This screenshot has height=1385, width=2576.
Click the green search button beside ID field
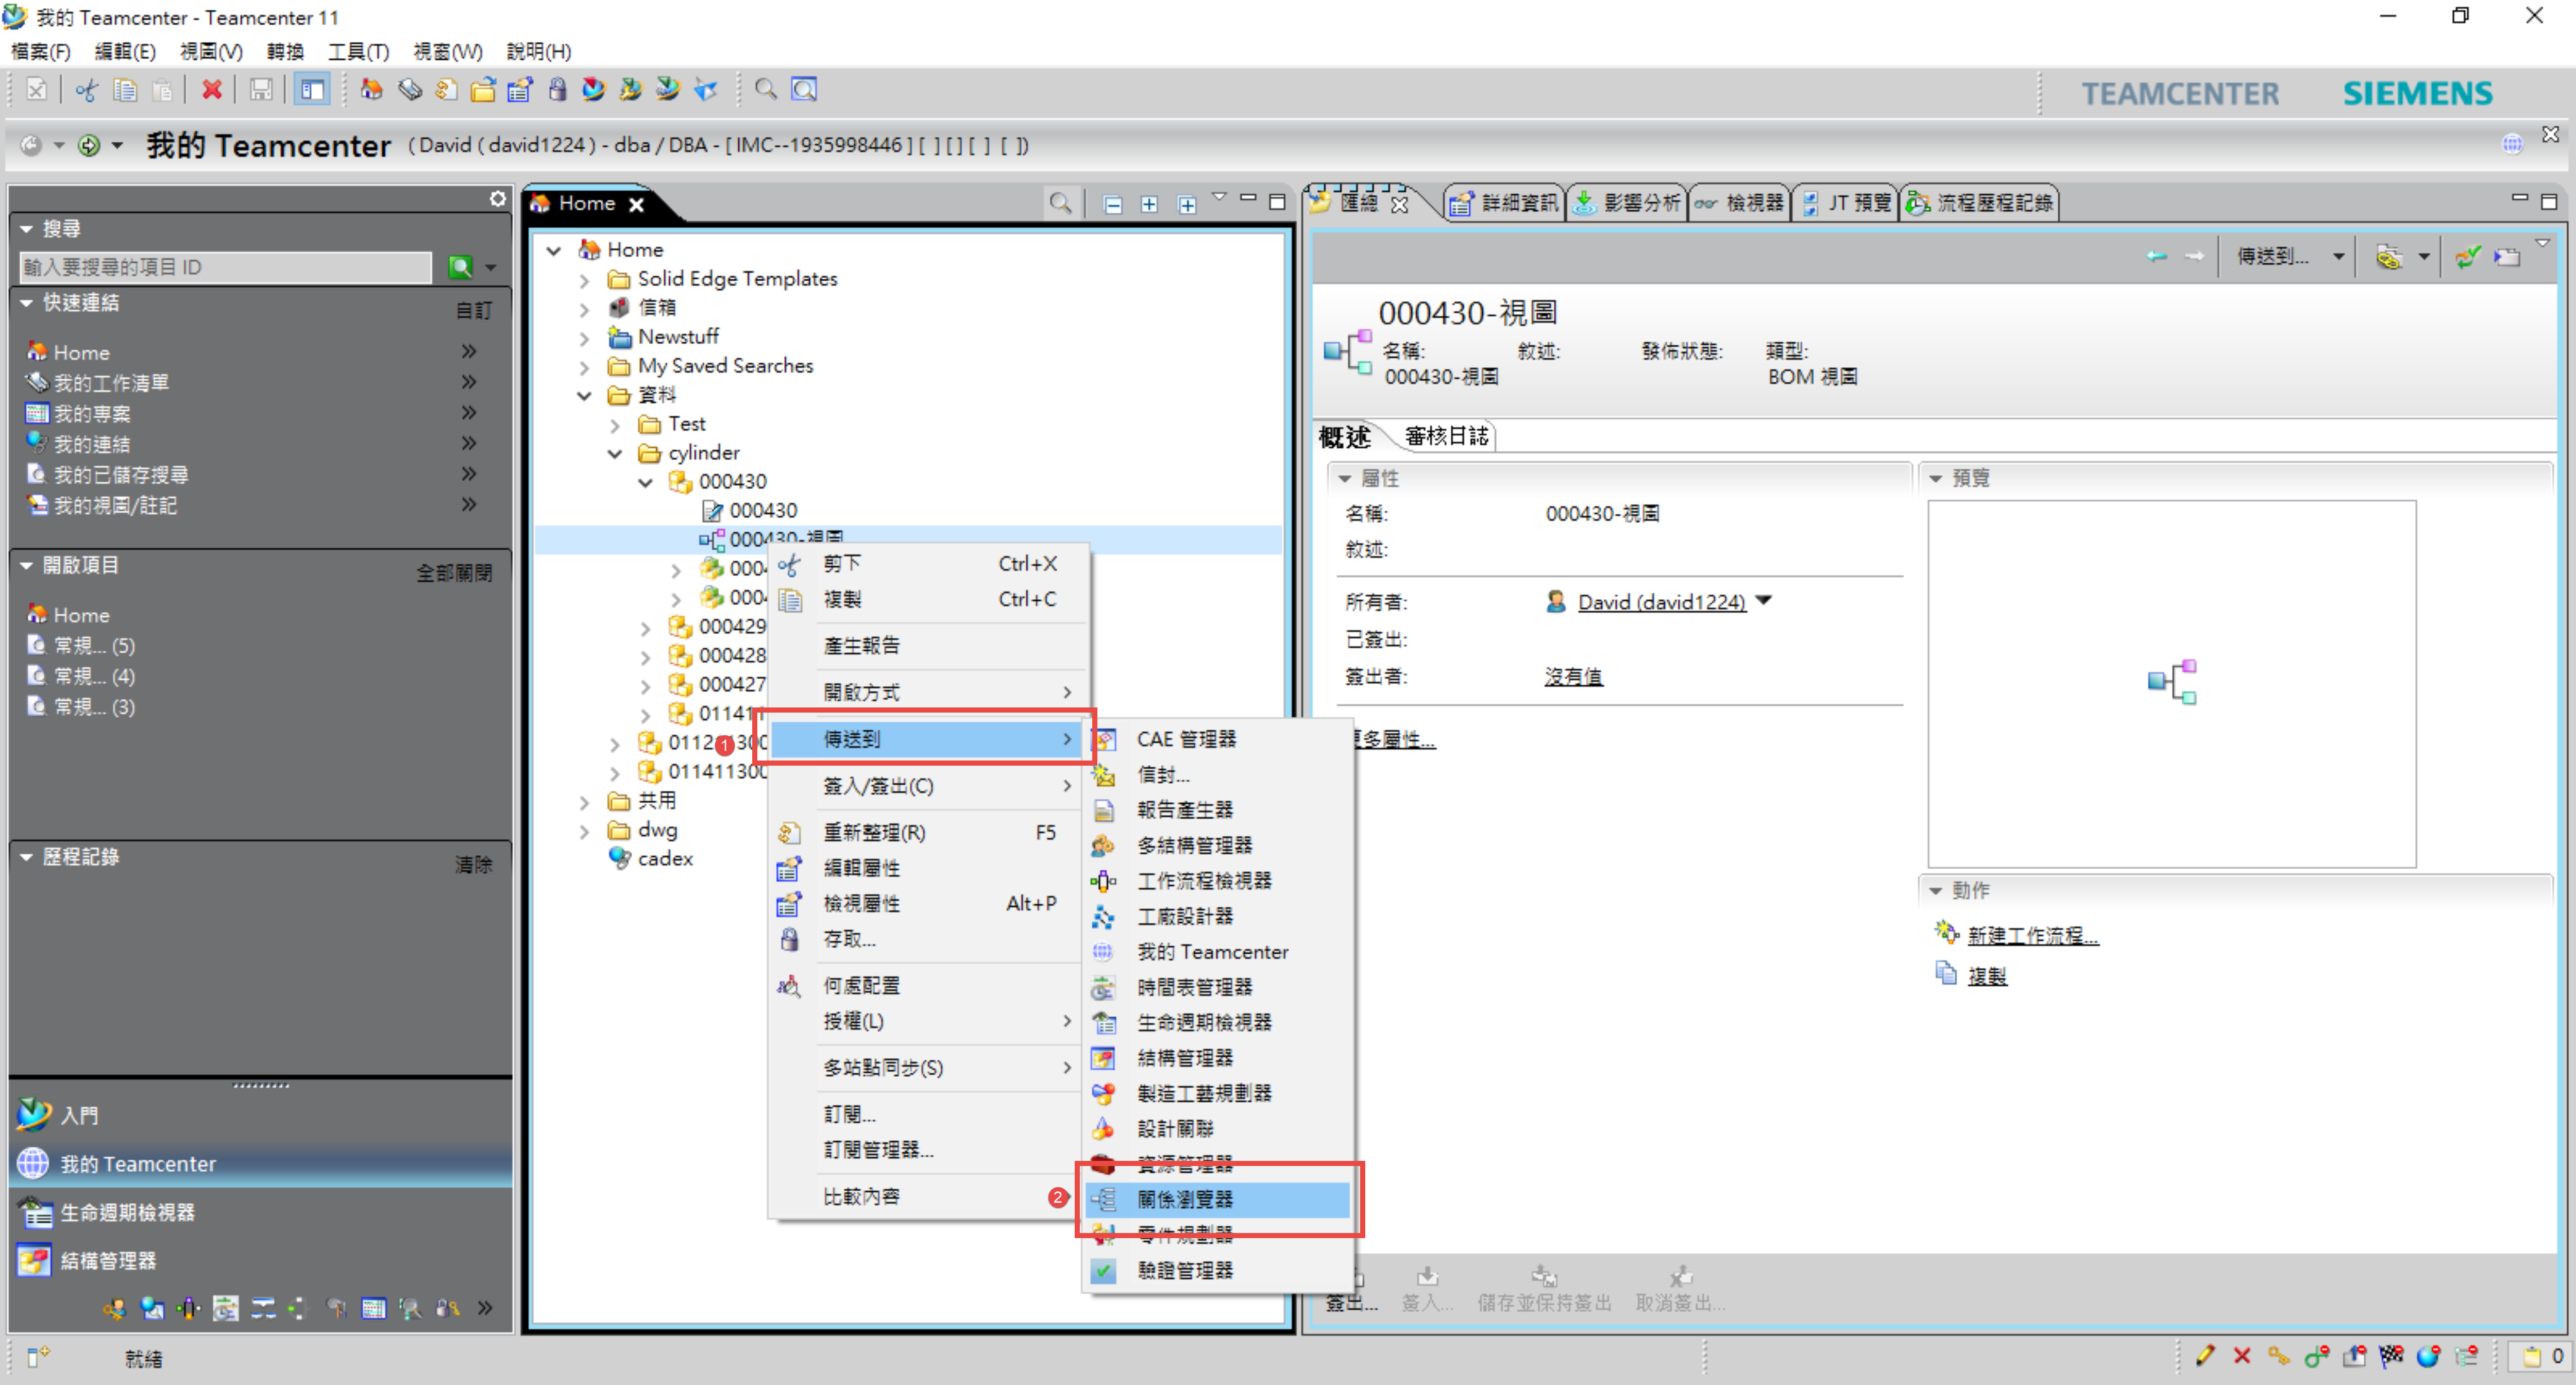pos(460,267)
